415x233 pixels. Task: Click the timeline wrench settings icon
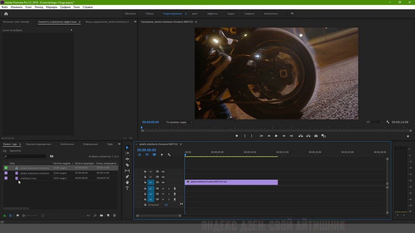pos(169,155)
